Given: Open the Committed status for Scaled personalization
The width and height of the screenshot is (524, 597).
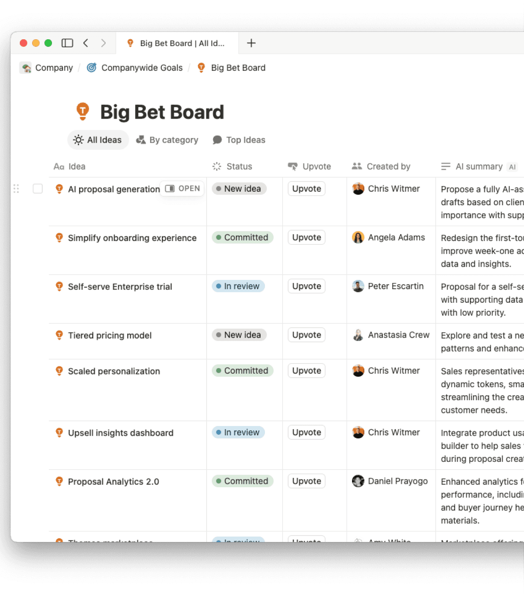Looking at the screenshot, I should (243, 370).
